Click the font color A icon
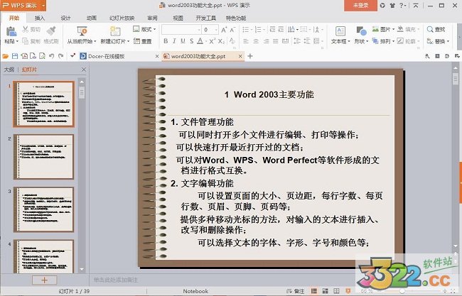The image size is (462, 296). [200, 41]
